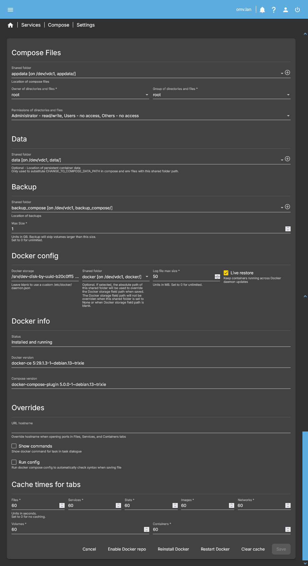
Task: Expand Docker config shared folder dropdown
Action: (147, 277)
